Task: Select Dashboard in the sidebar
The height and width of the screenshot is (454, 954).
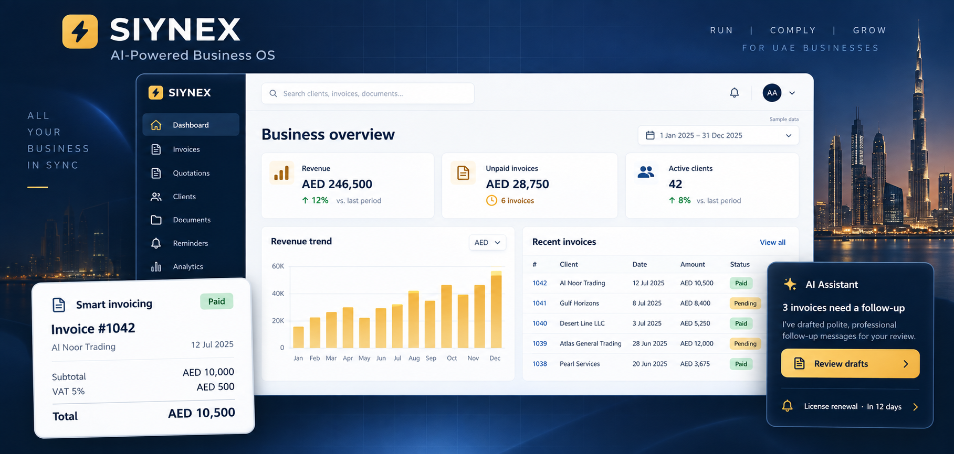Action: [191, 125]
